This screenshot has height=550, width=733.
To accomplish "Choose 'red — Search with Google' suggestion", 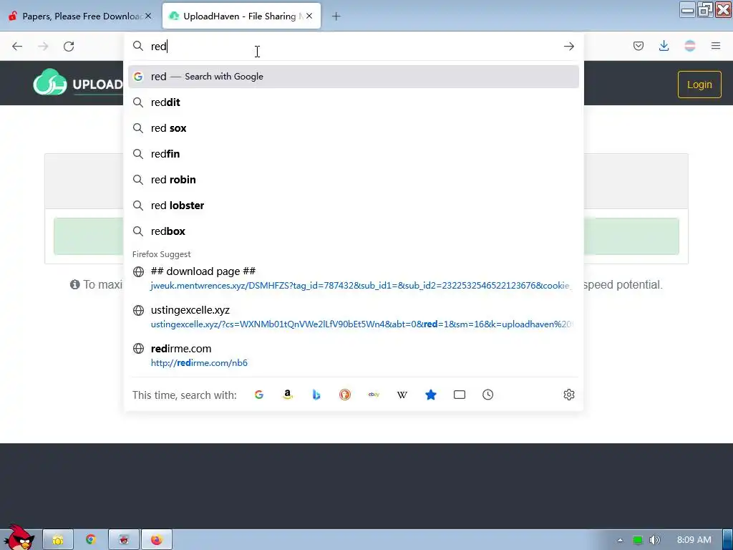I will click(x=354, y=77).
